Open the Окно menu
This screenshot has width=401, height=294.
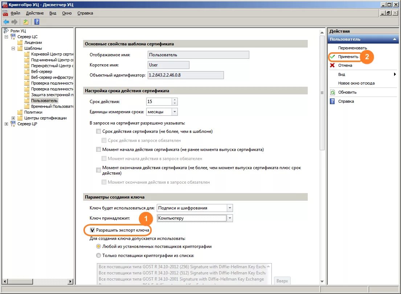67,13
